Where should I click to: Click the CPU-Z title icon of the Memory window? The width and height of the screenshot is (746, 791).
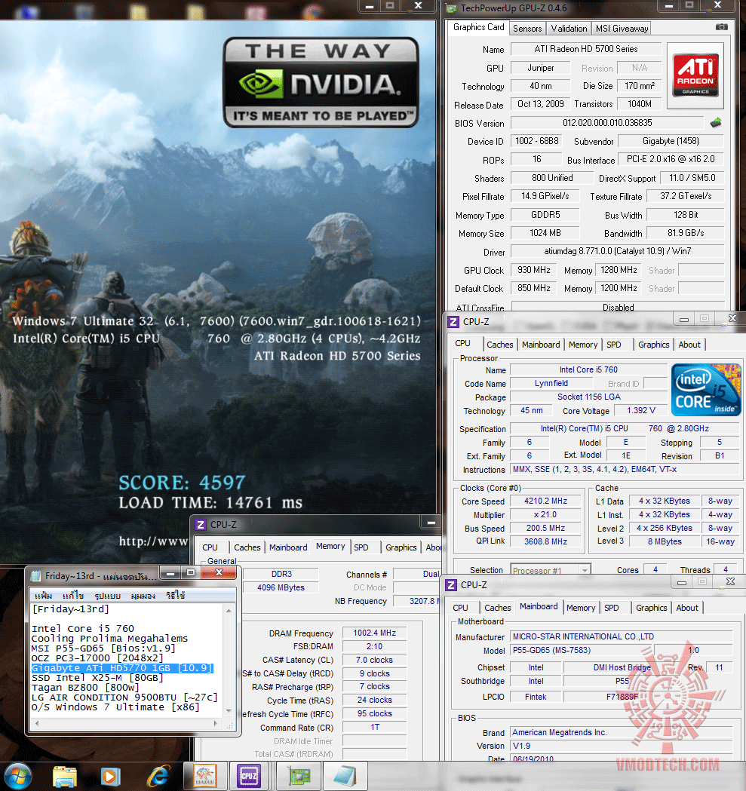(201, 525)
